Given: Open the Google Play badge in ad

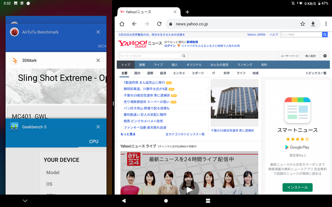Looking at the screenshot, I should (297, 147).
